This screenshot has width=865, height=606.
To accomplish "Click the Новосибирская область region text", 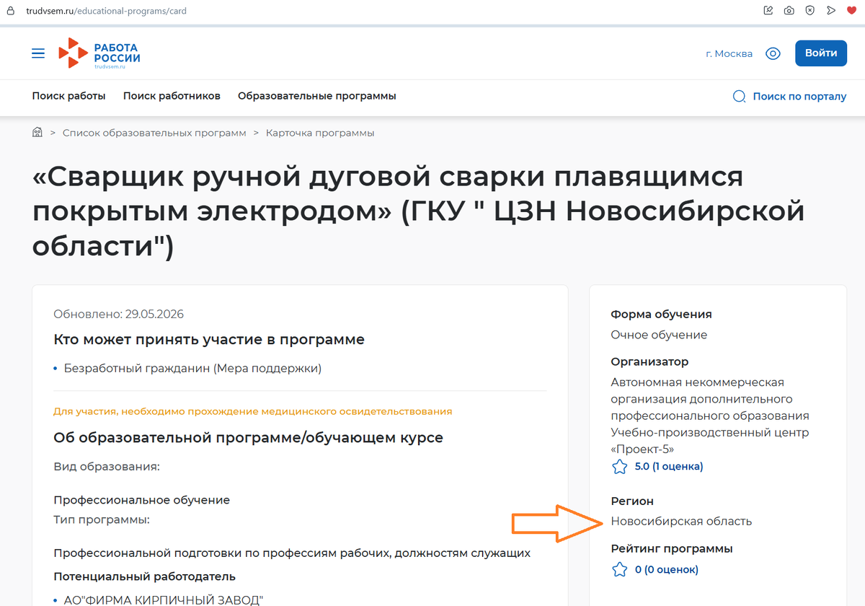I will [x=681, y=521].
